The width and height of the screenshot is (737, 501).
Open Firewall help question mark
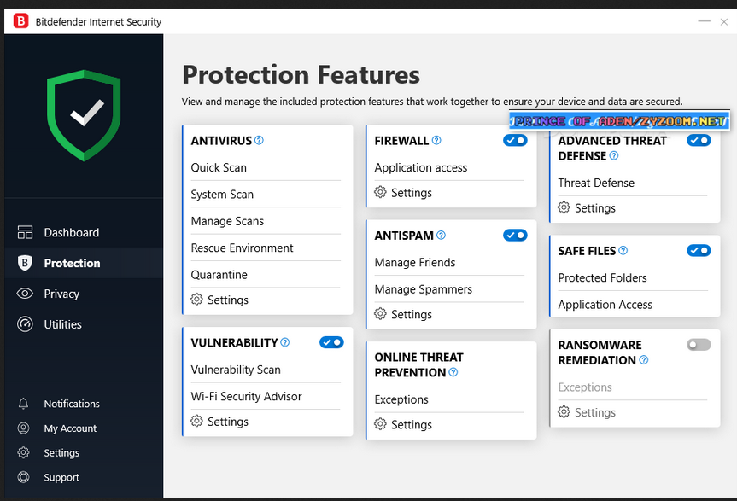tap(436, 140)
